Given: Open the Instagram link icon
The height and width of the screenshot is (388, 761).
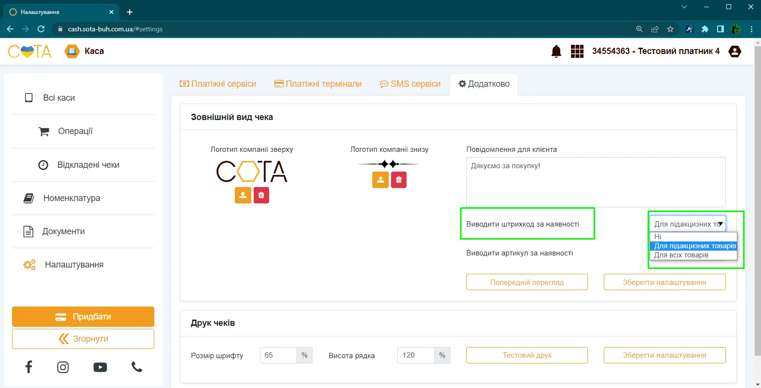Looking at the screenshot, I should 63,367.
